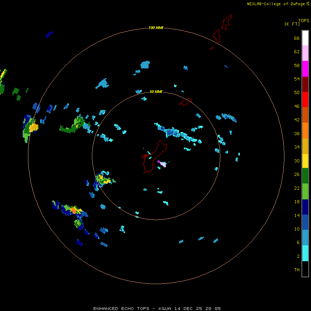Click the pink echo cell beside Guam
The image size is (311, 311).
(163, 164)
